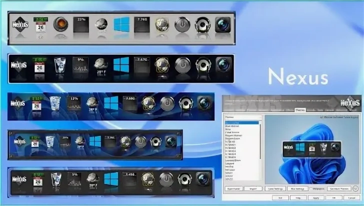Open the camera lens on the second black dock
This screenshot has width=364, height=206.
tap(223, 64)
